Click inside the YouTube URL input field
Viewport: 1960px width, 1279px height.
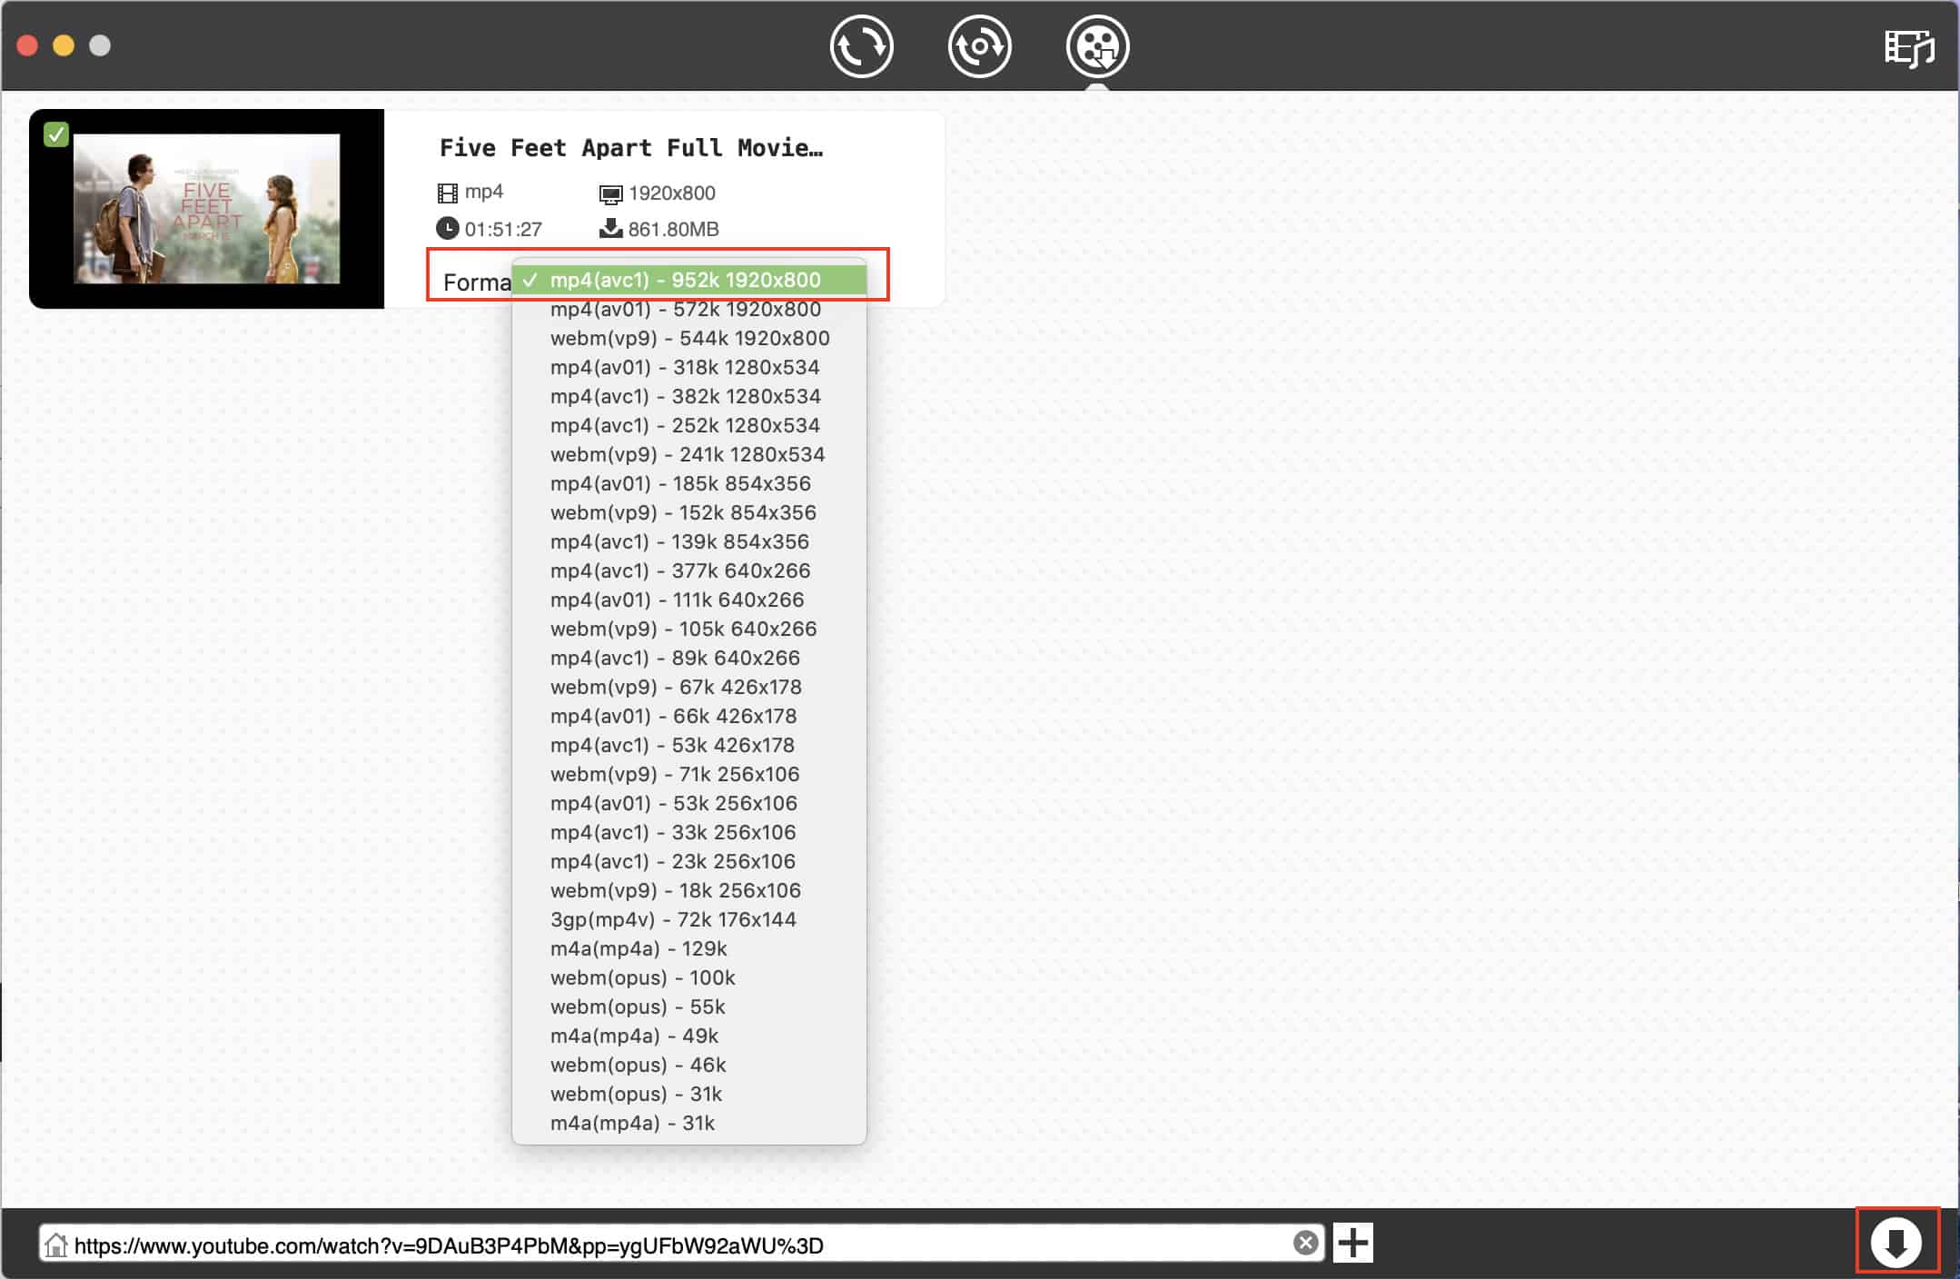coord(636,1244)
